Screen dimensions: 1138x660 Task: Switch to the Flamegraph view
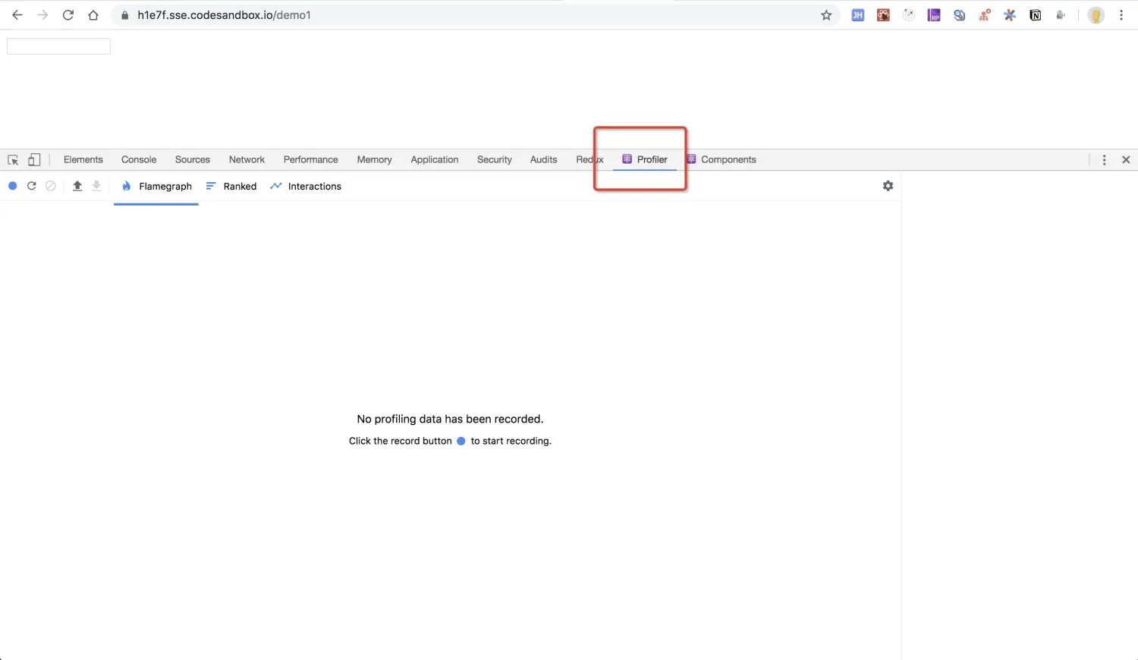pyautogui.click(x=156, y=187)
